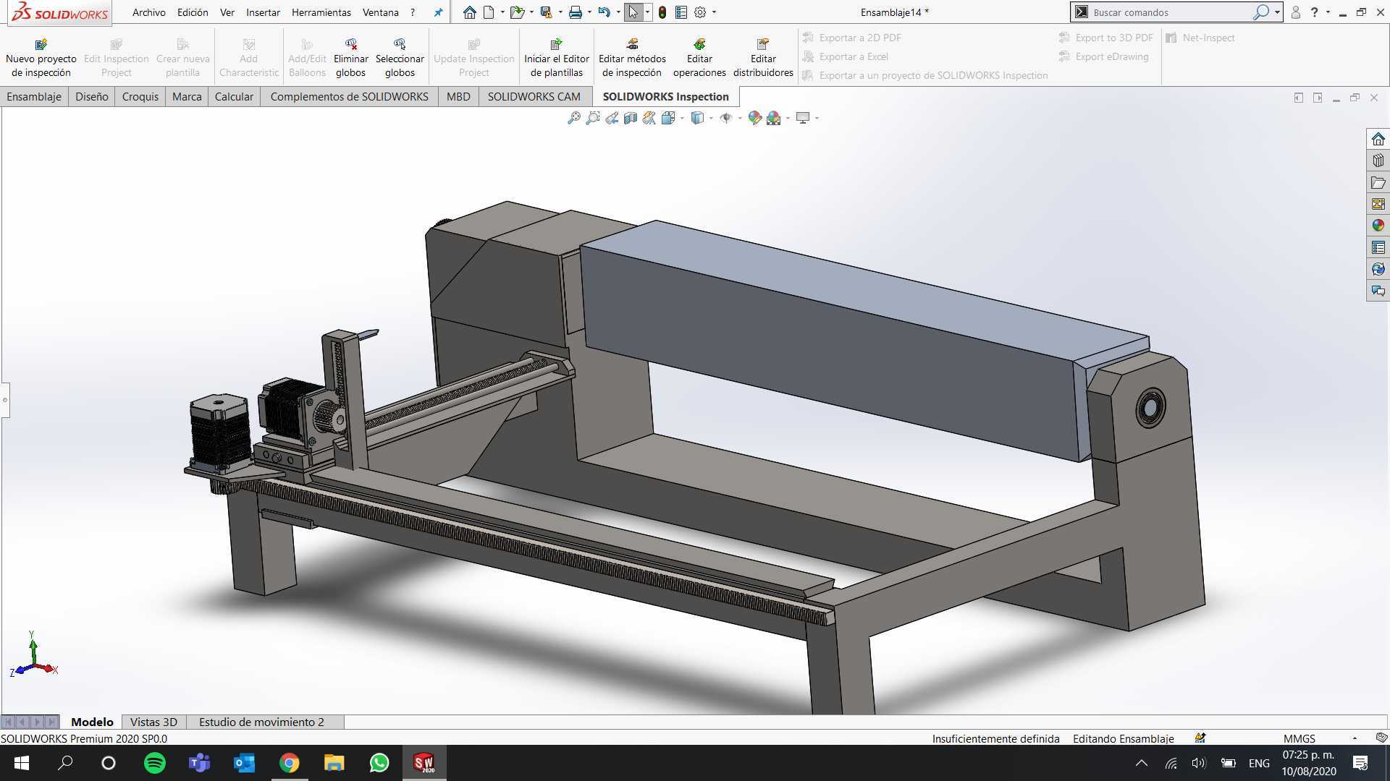Toggle hide/show items eye icon
Viewport: 1390px width, 781px height.
click(726, 118)
